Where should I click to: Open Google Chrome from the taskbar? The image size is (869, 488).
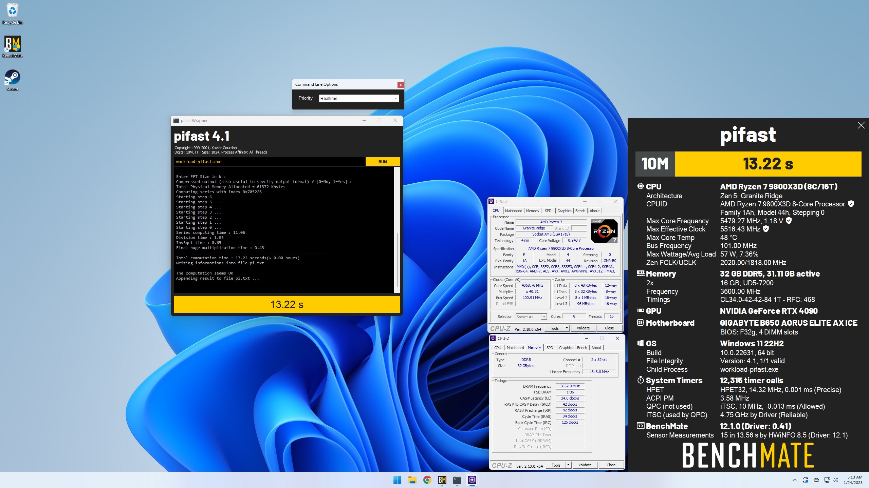click(x=427, y=480)
